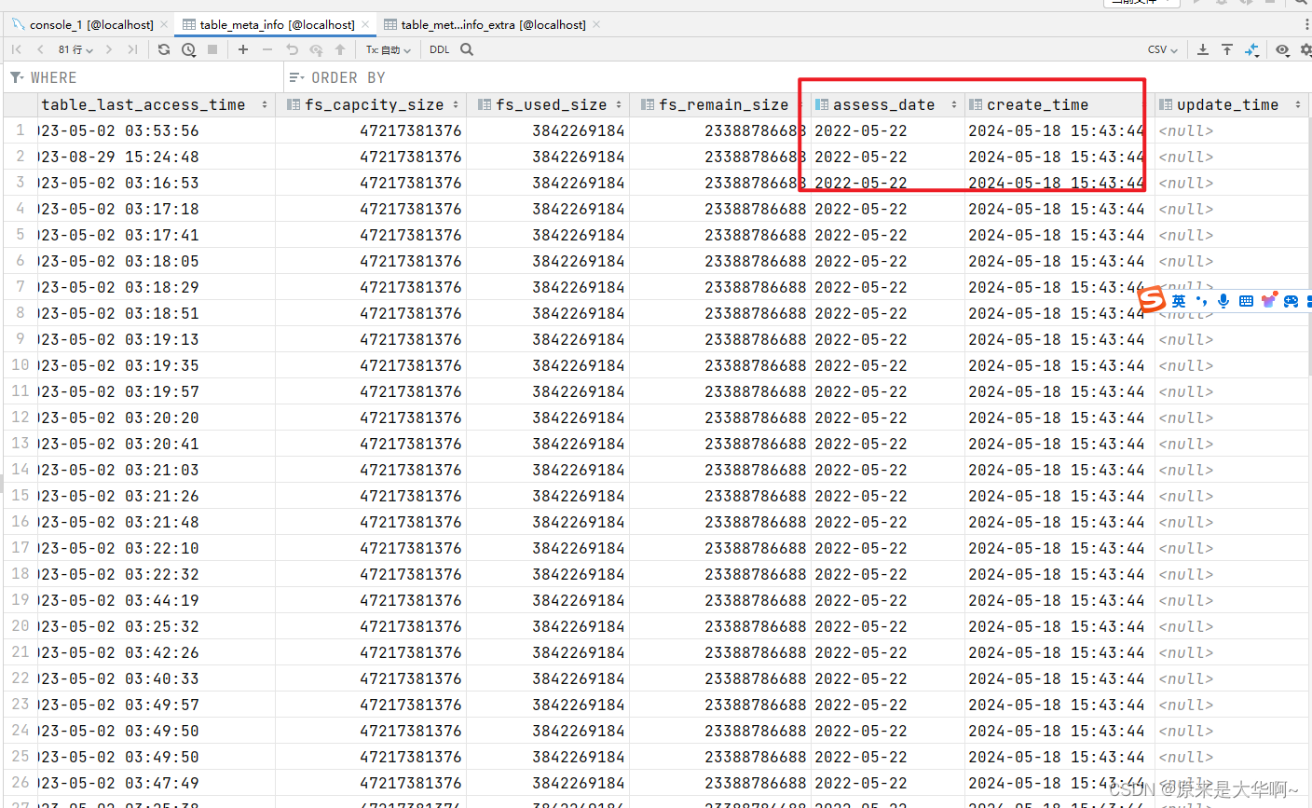Click the submit changes upload arrow icon

[x=340, y=49]
